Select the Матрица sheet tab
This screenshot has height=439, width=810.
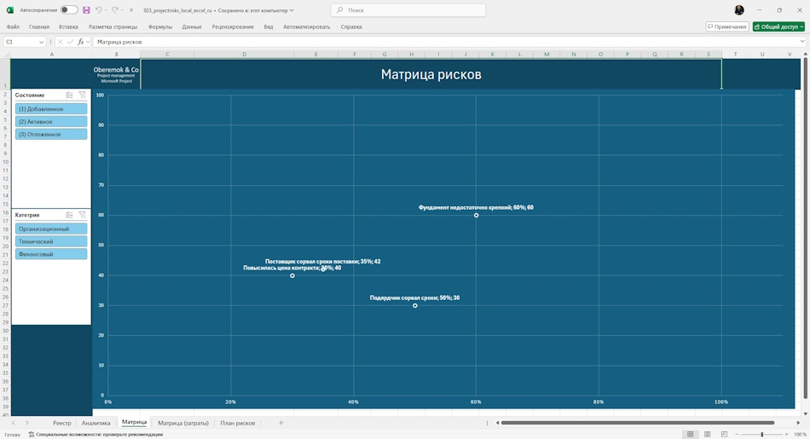point(135,423)
